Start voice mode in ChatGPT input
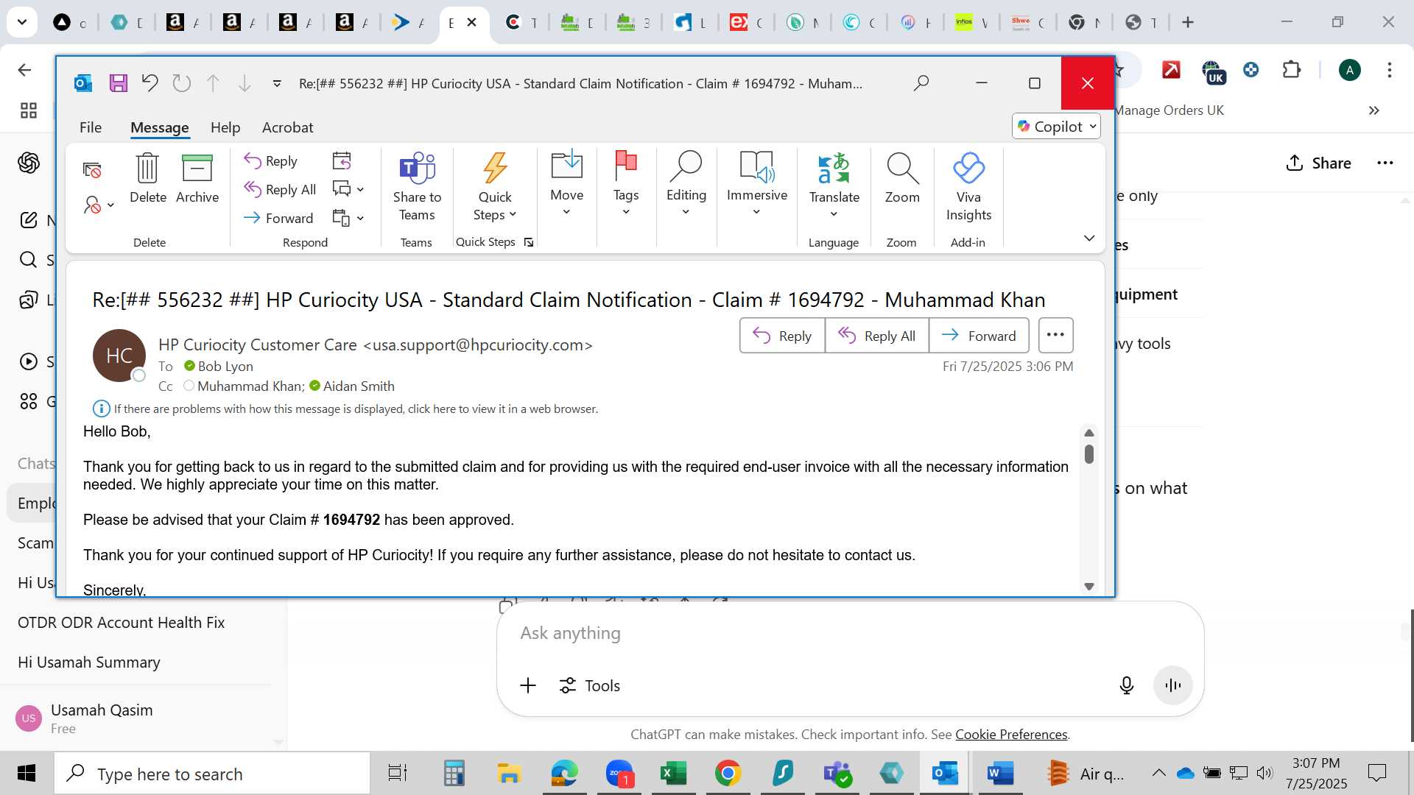The image size is (1414, 795). (x=1172, y=685)
